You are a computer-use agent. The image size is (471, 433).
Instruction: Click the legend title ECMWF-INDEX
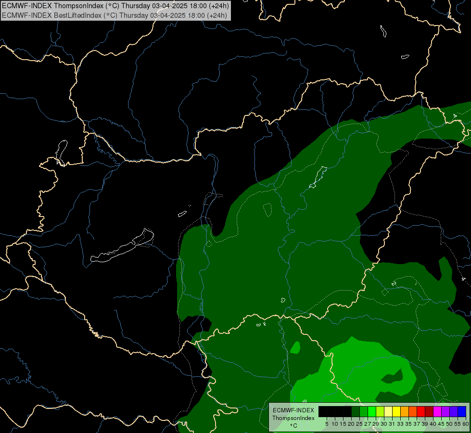[x=293, y=410]
